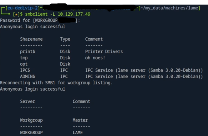Click the Sharename column header
The width and height of the screenshot is (208, 136).
[x=31, y=39]
